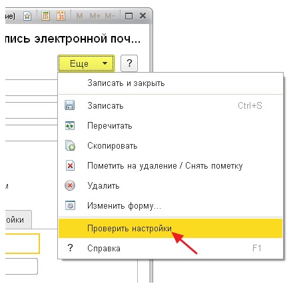Click the yellow-outlined input field
This screenshot has height=290, width=303.
(x=22, y=243)
